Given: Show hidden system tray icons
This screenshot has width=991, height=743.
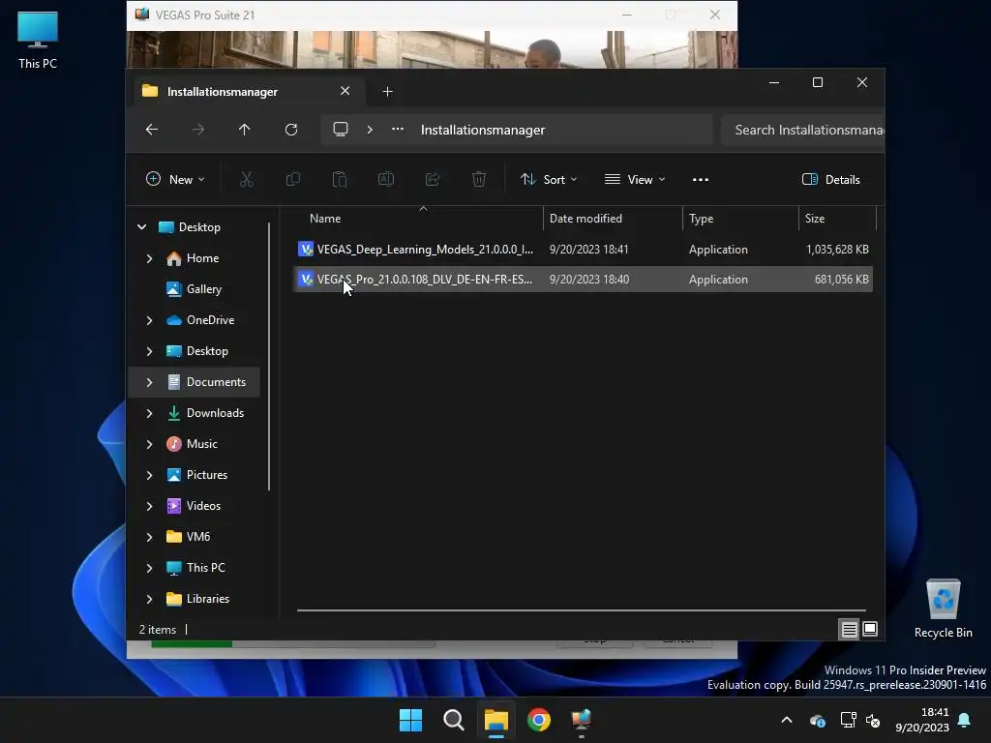Looking at the screenshot, I should pyautogui.click(x=787, y=720).
